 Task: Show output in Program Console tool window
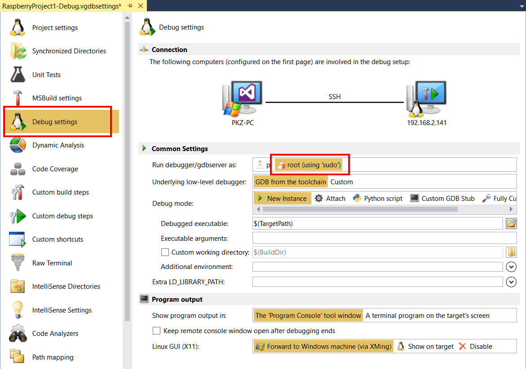pos(308,316)
